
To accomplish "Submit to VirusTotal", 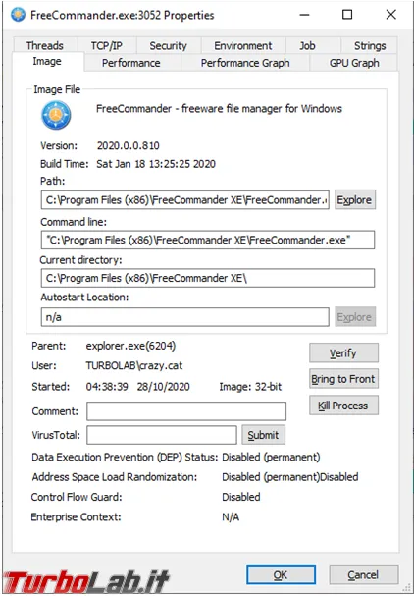I will 263,435.
